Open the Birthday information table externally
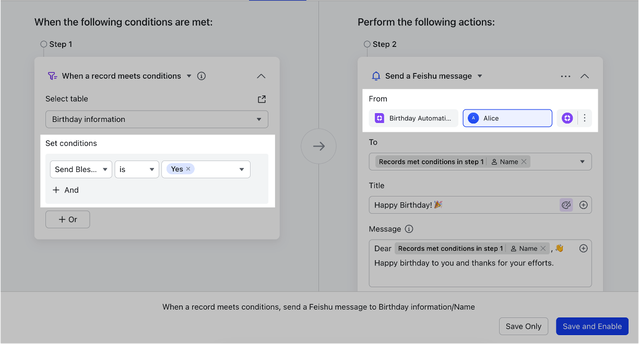The image size is (639, 344). pos(262,99)
